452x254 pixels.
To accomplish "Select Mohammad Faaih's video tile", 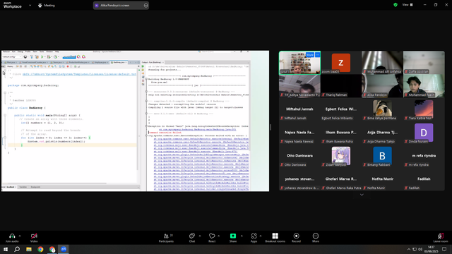I will [x=424, y=86].
